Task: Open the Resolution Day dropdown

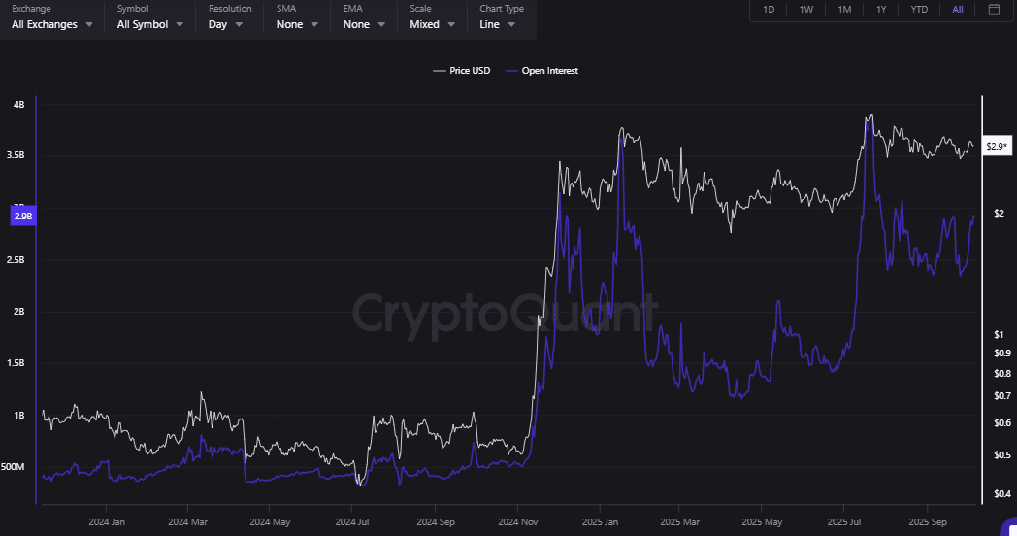Action: tap(225, 24)
